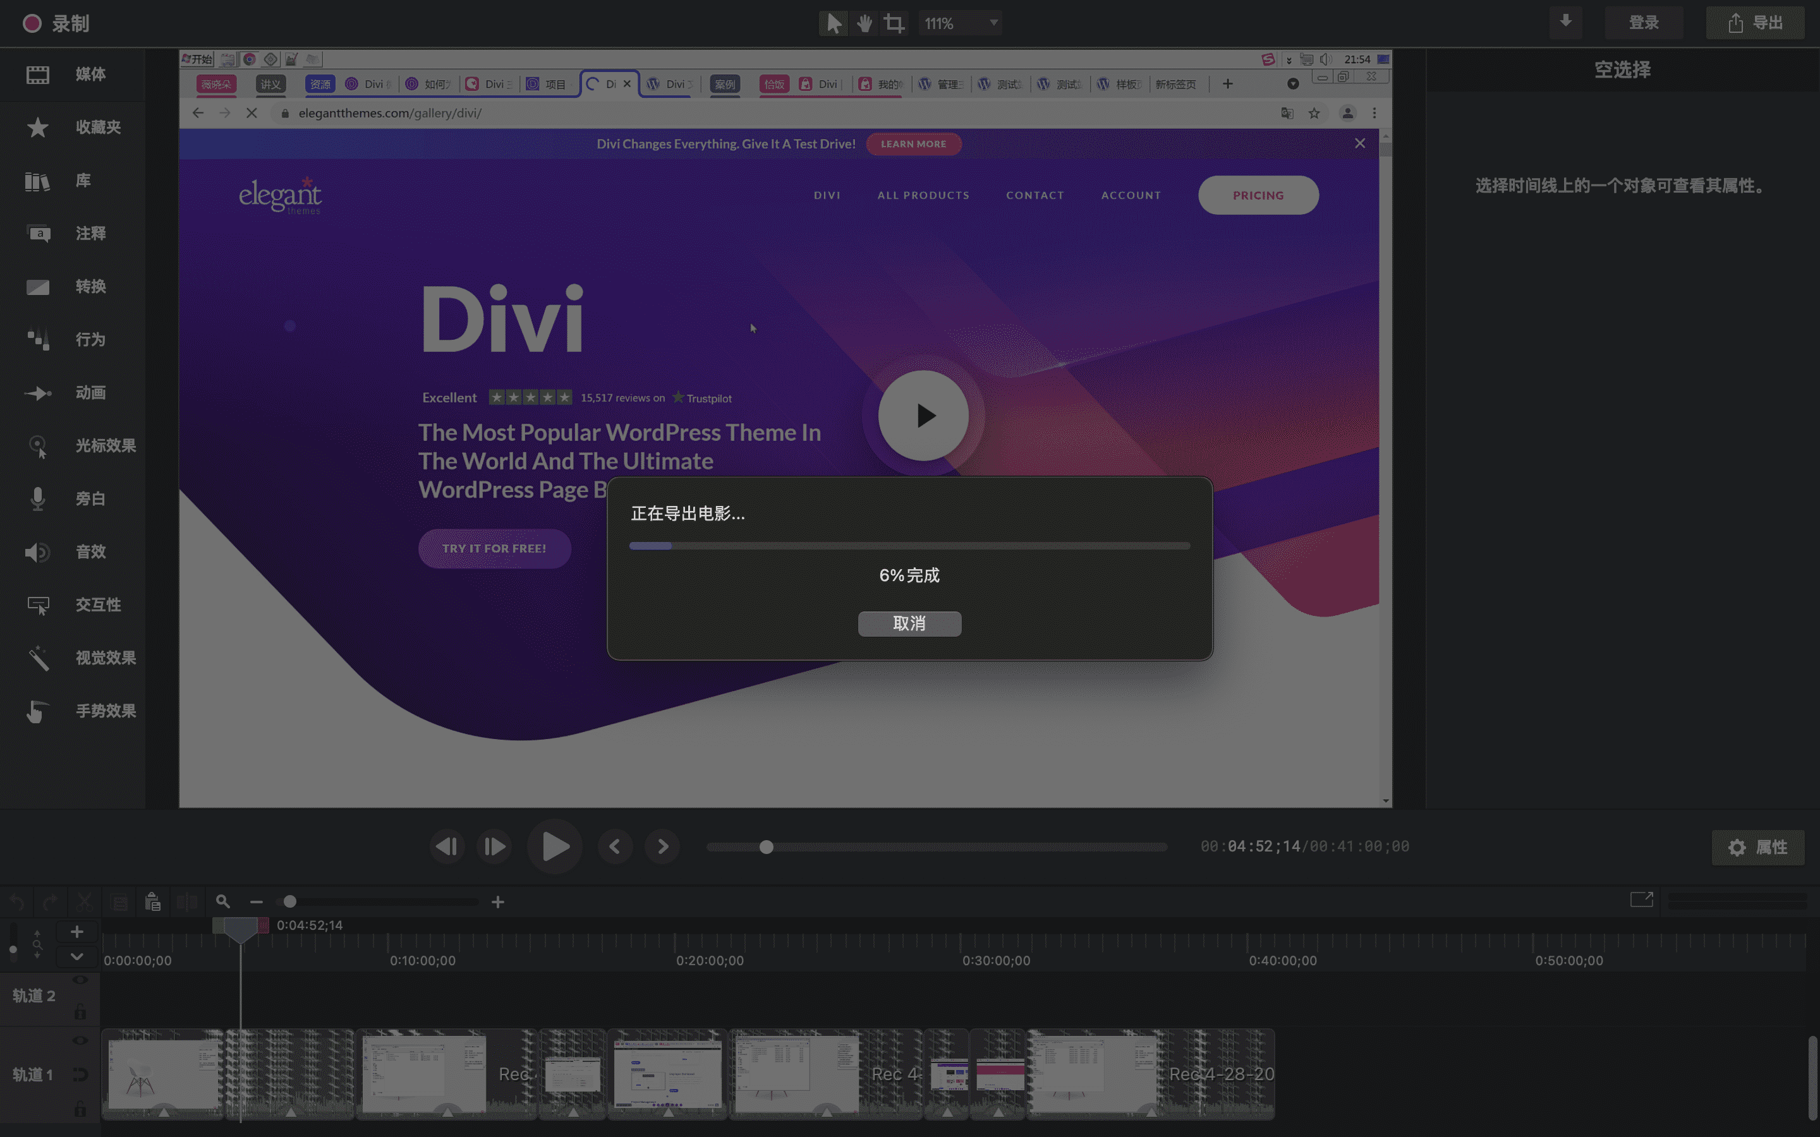Zoom in timeline with plus button
Image resolution: width=1820 pixels, height=1137 pixels.
click(x=498, y=901)
